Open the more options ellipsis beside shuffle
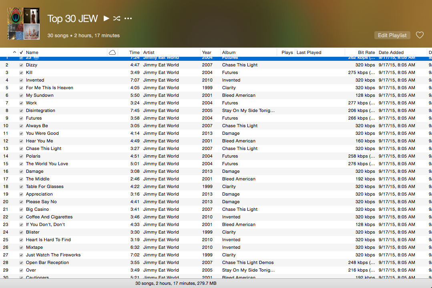The width and height of the screenshot is (432, 288). point(128,18)
